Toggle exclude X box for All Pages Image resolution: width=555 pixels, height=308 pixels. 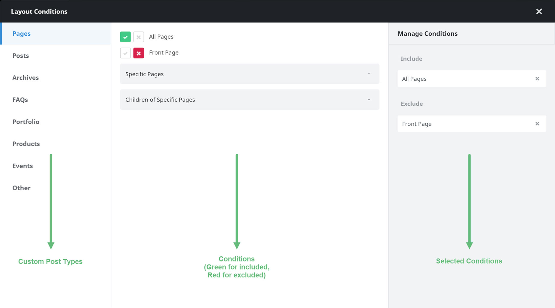click(139, 37)
